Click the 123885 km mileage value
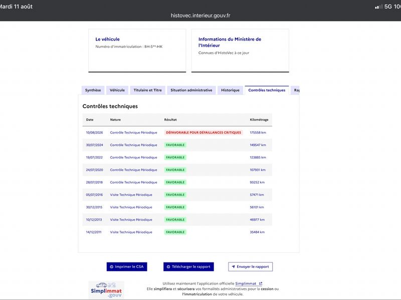This screenshot has width=401, height=300. [258, 157]
